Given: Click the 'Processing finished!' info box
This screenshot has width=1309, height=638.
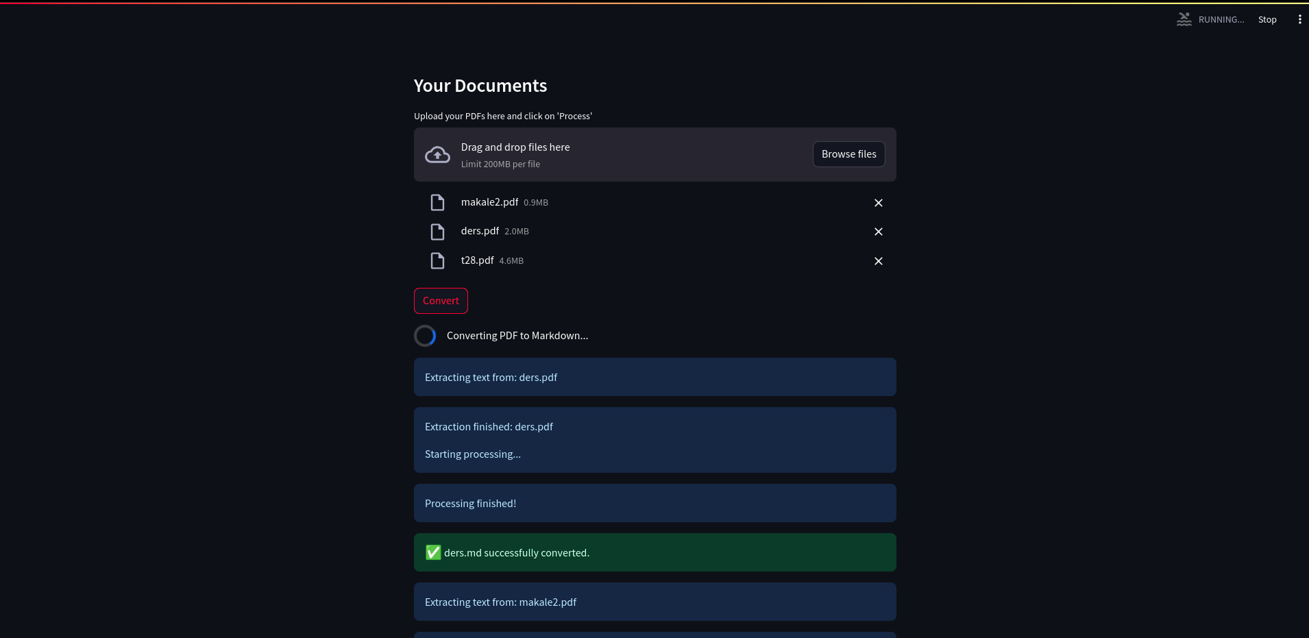Looking at the screenshot, I should [x=654, y=503].
